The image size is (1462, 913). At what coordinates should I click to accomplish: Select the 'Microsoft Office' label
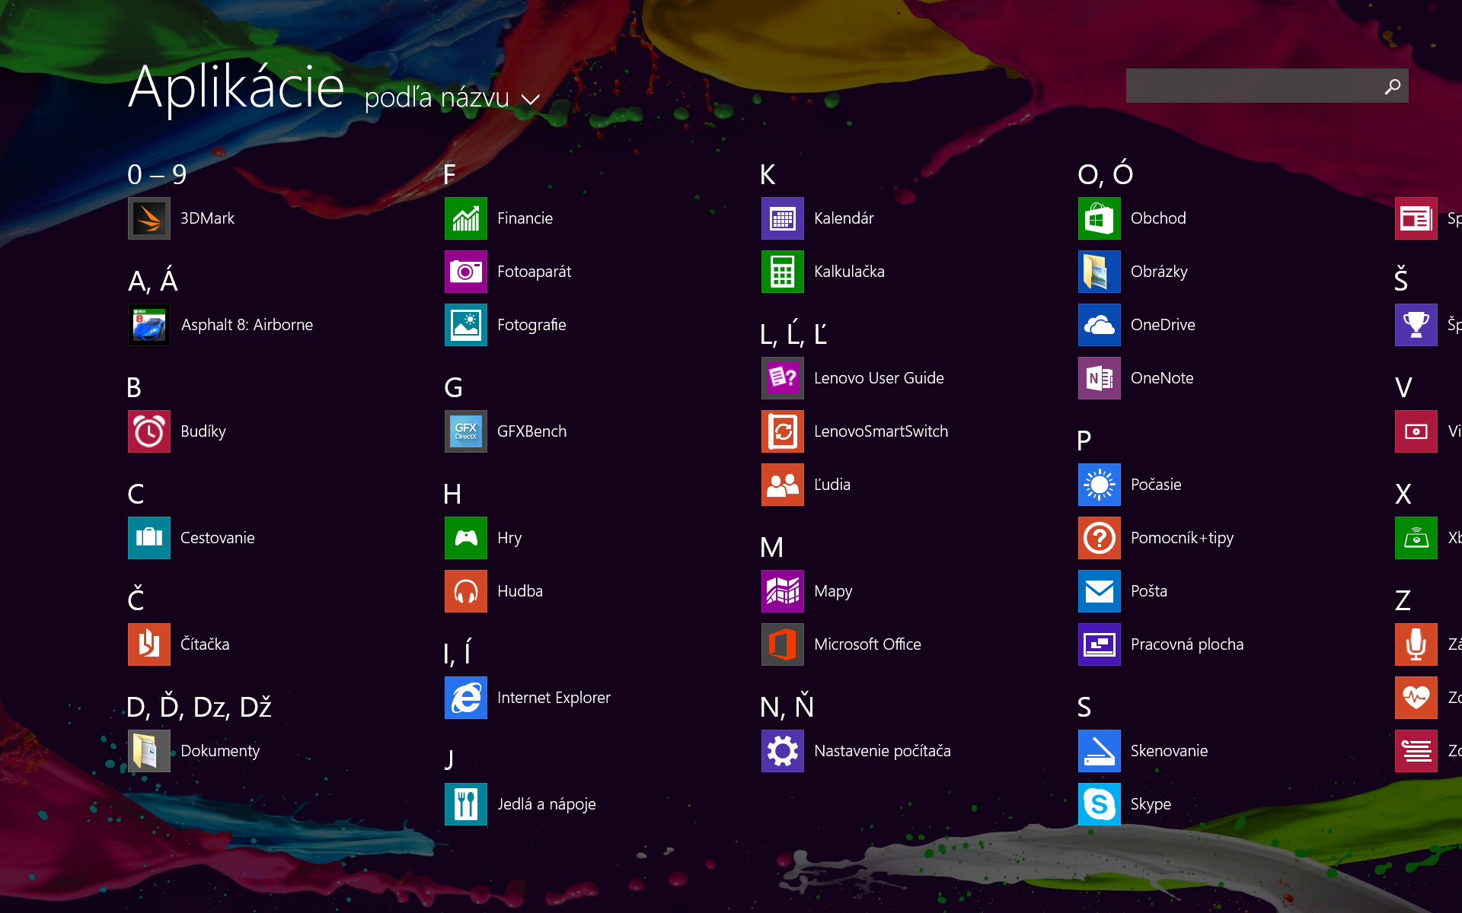[867, 644]
